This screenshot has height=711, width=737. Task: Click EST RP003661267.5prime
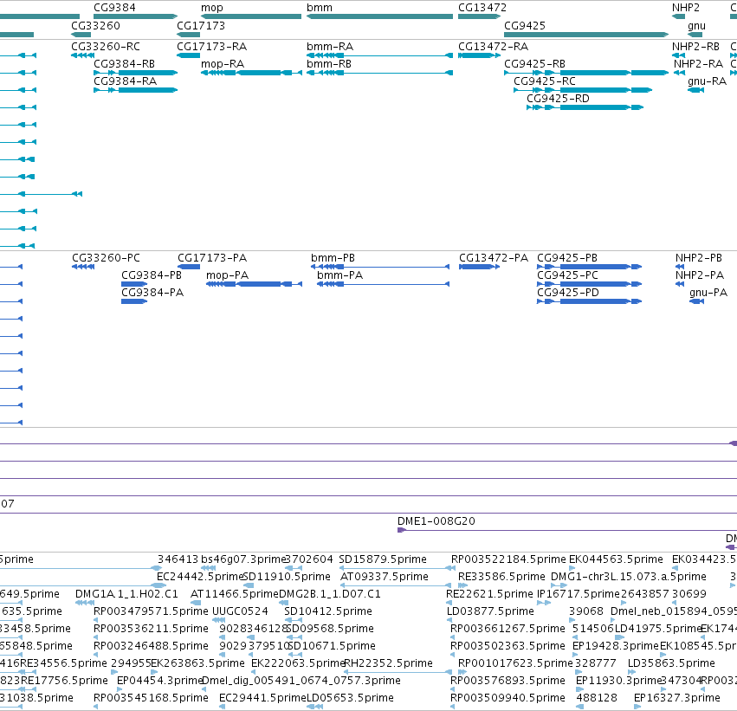point(507,629)
